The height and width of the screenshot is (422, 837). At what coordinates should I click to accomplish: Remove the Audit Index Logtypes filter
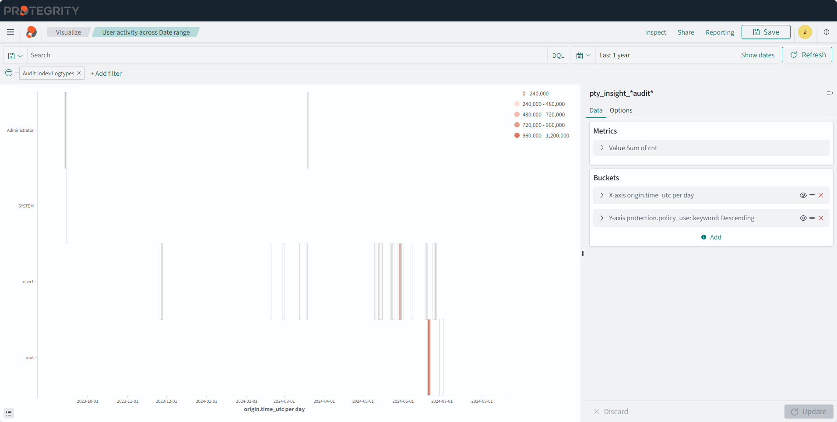click(79, 73)
